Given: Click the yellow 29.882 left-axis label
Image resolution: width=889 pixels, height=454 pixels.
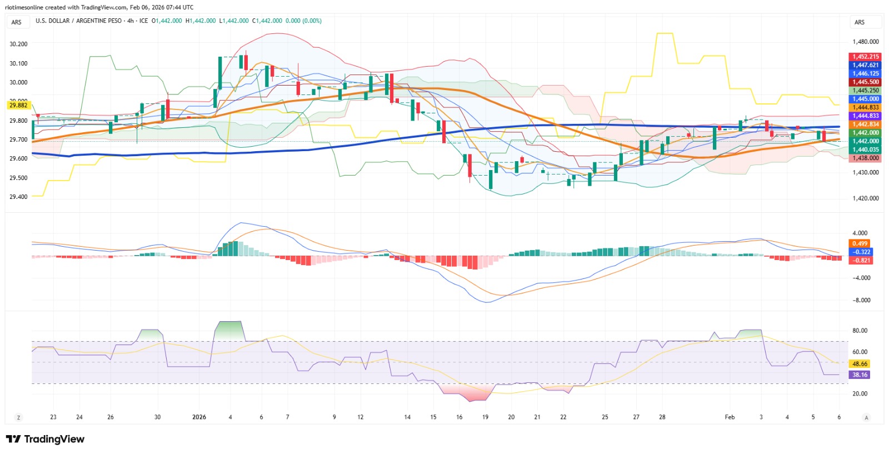Looking at the screenshot, I should tap(19, 105).
